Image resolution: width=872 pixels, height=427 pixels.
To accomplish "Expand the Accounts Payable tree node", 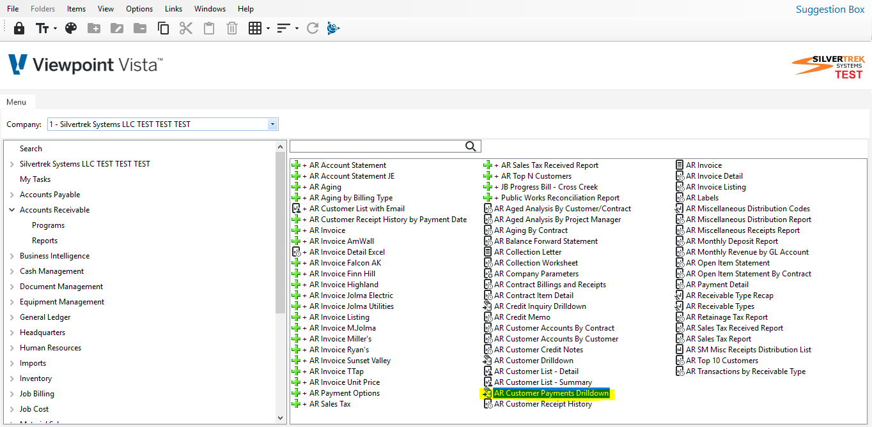I will (x=12, y=195).
